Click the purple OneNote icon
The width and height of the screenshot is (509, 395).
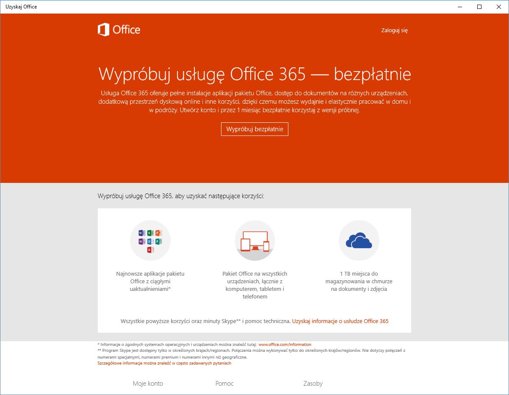[142, 241]
